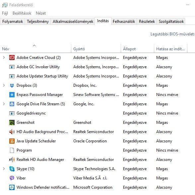This screenshot has width=195, height=195.
Task: Select the Greenshot name in Név column
Action: point(26,122)
